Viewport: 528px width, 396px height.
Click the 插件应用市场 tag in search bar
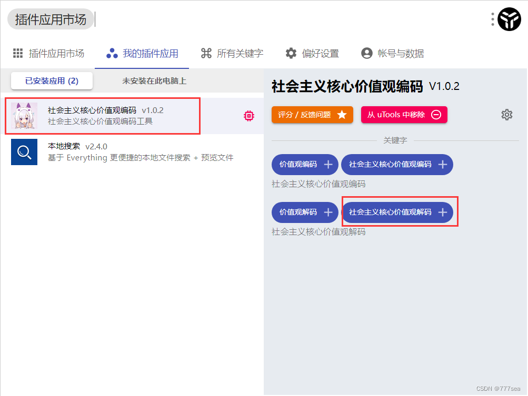pyautogui.click(x=51, y=19)
